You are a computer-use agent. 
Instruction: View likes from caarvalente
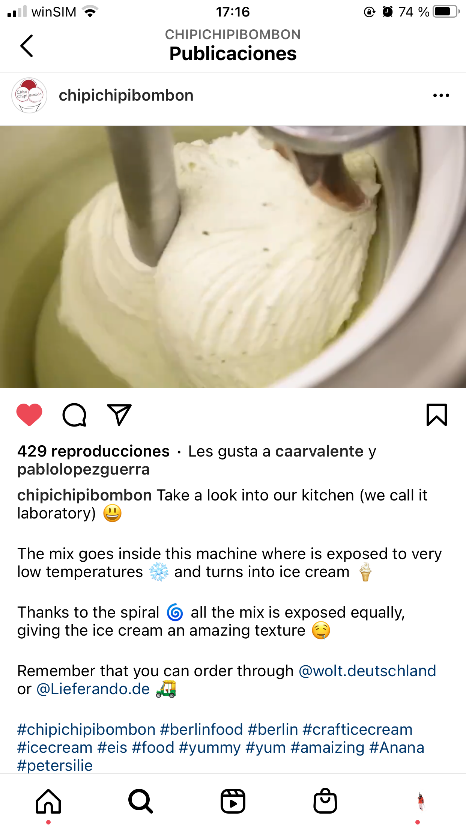click(x=319, y=451)
